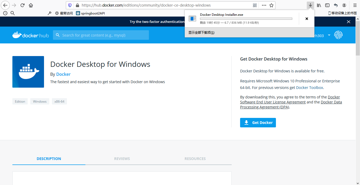Reload the page with refresh icon
This screenshot has width=360, height=185.
[22, 5]
